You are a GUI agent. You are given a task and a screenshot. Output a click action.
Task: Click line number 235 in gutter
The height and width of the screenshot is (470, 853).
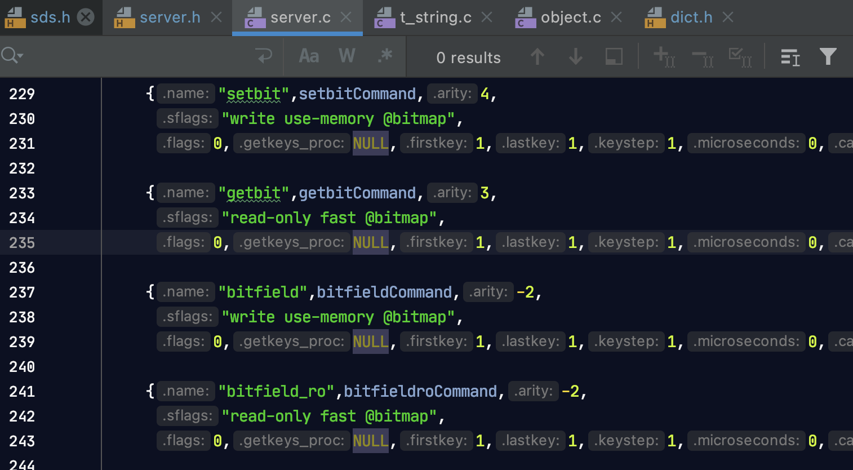point(22,243)
